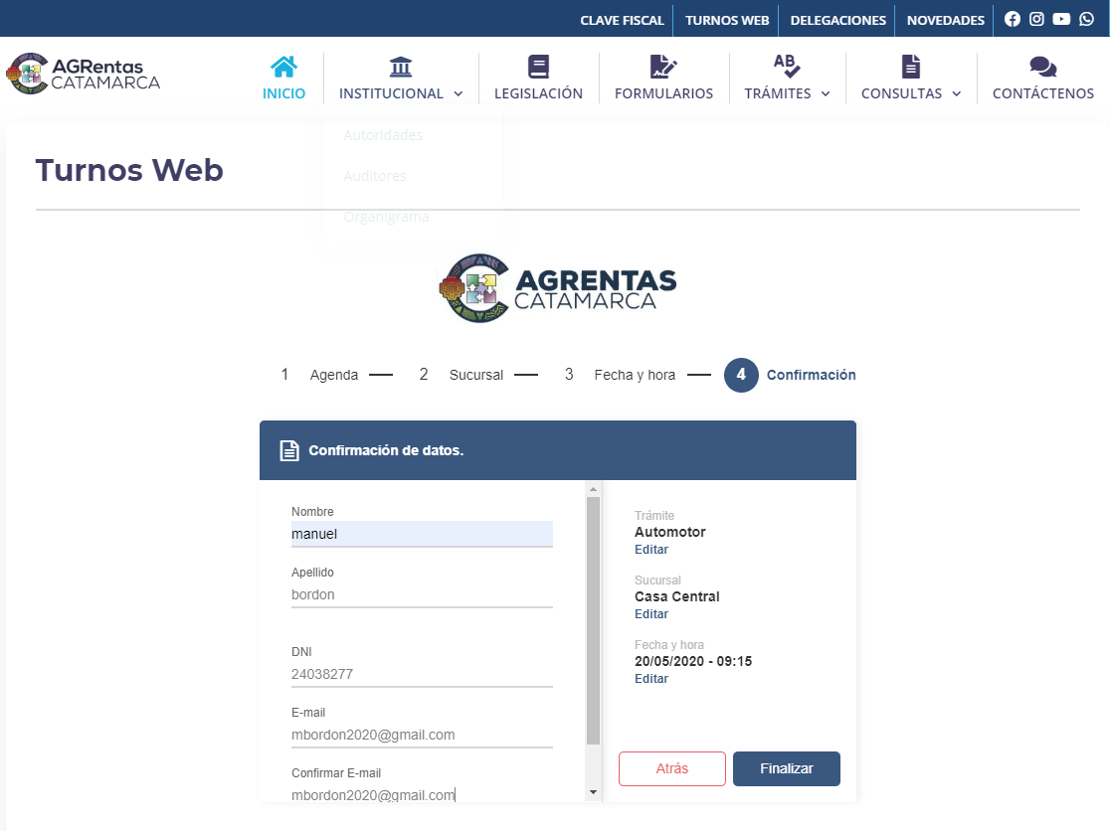Open the Contáctenos menu label
This screenshot has height=831, width=1110.
click(x=1042, y=93)
